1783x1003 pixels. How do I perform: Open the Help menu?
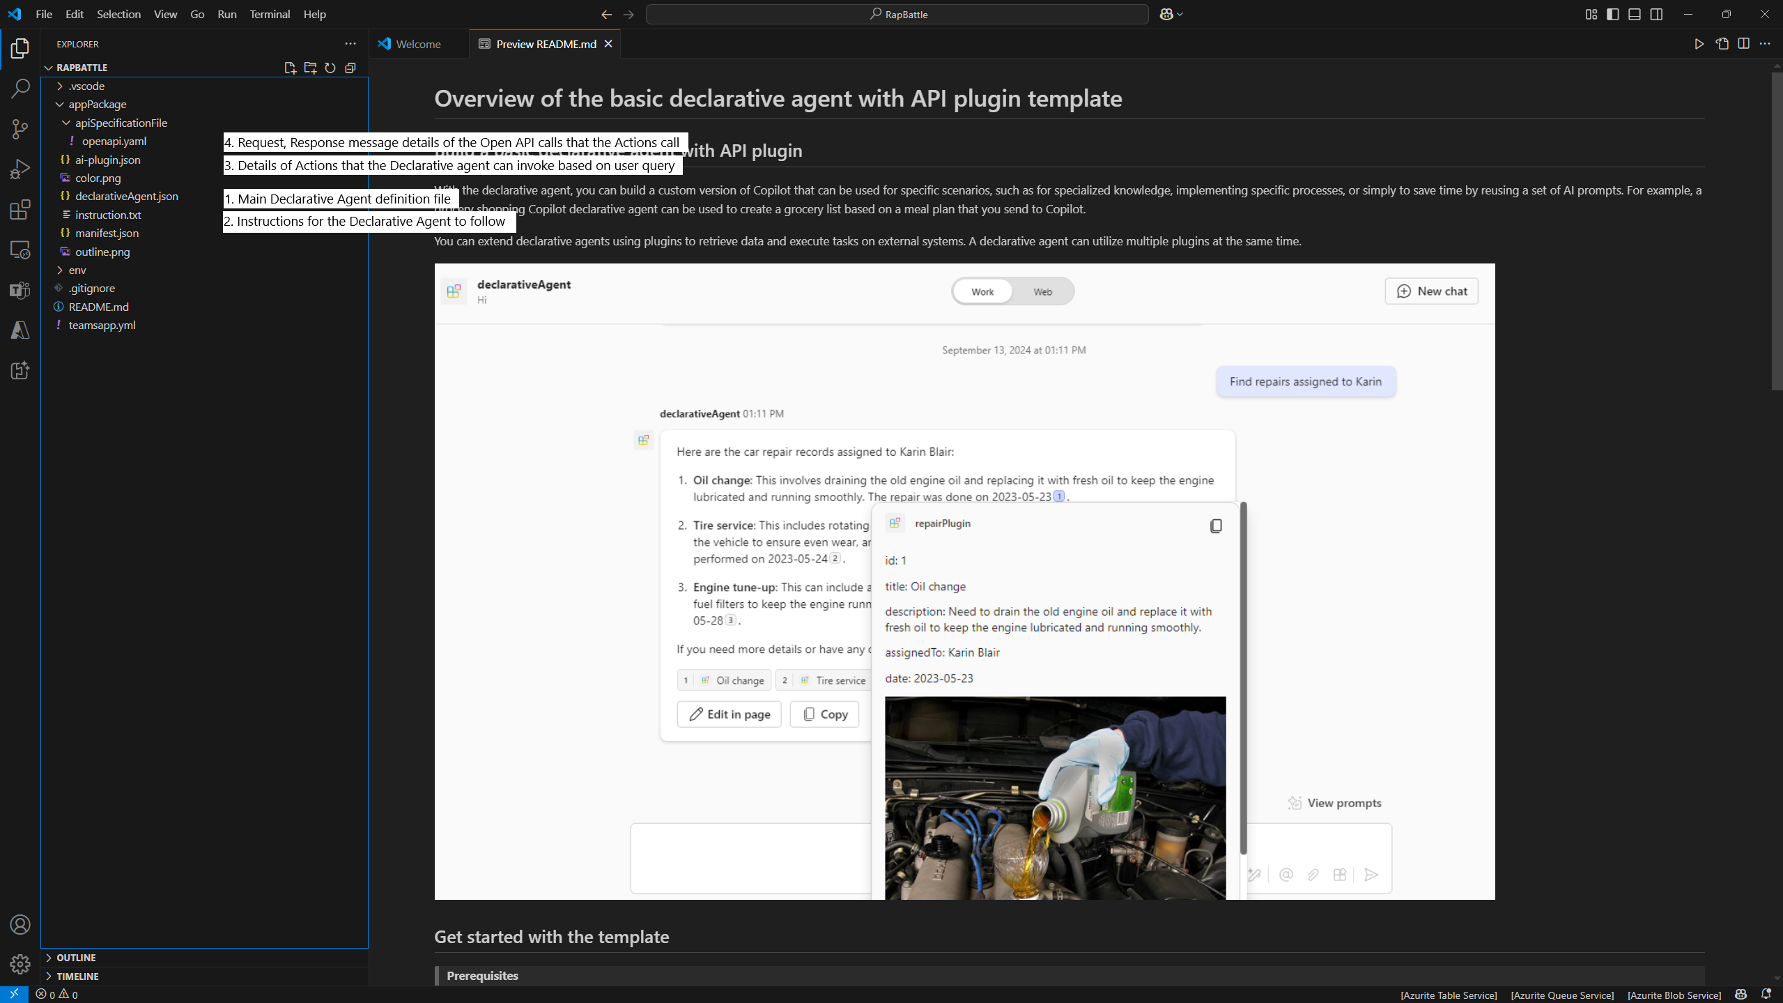[x=314, y=14]
